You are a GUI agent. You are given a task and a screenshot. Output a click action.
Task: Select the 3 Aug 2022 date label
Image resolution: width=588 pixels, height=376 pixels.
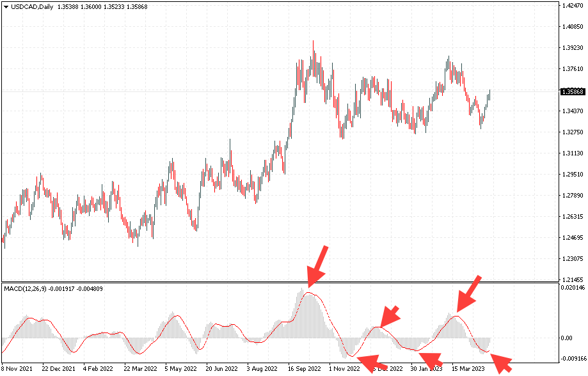(x=262, y=369)
